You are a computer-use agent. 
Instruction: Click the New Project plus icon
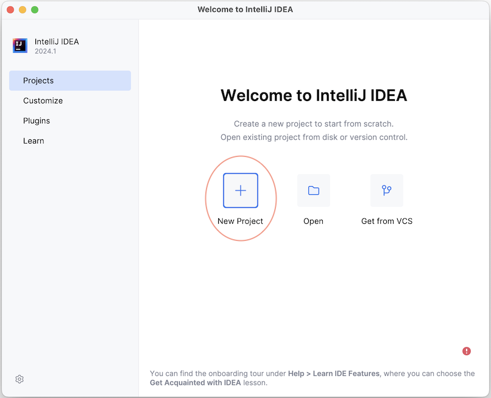[241, 190]
